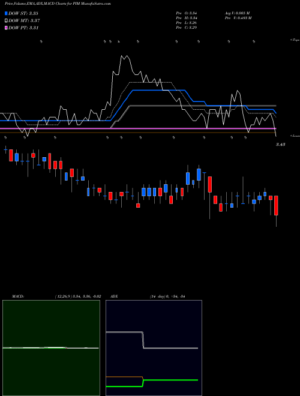300x396 pixels.
Task: Select the 'Pre C: 3.29' value
Action: click(x=187, y=27)
